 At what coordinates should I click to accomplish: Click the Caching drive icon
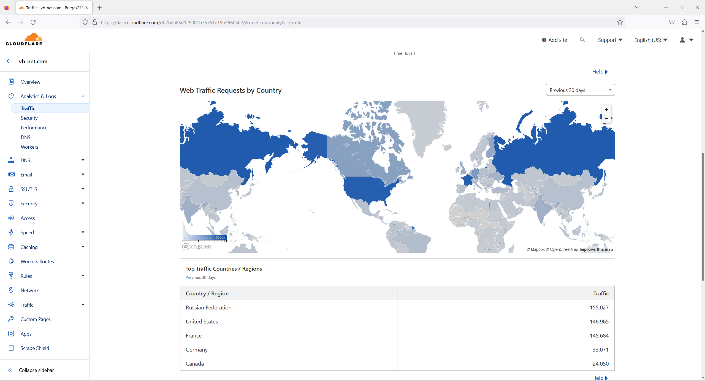click(x=11, y=247)
